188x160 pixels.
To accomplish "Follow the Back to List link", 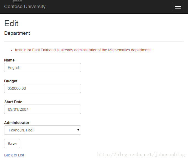I will pyautogui.click(x=14, y=155).
